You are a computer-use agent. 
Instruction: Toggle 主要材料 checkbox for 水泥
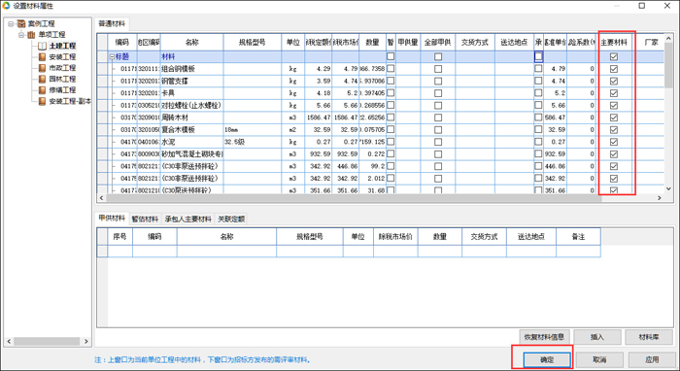click(x=614, y=142)
